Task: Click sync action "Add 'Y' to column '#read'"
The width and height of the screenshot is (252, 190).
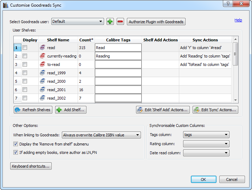Action: 201,48
